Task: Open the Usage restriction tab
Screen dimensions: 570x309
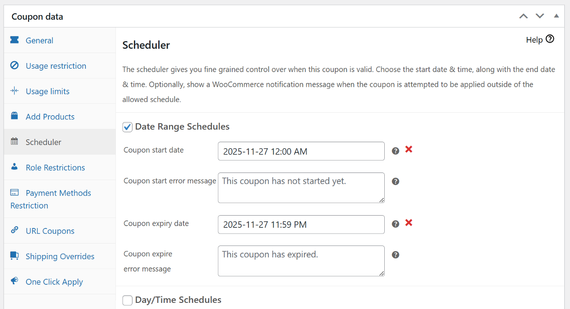Action: point(56,66)
